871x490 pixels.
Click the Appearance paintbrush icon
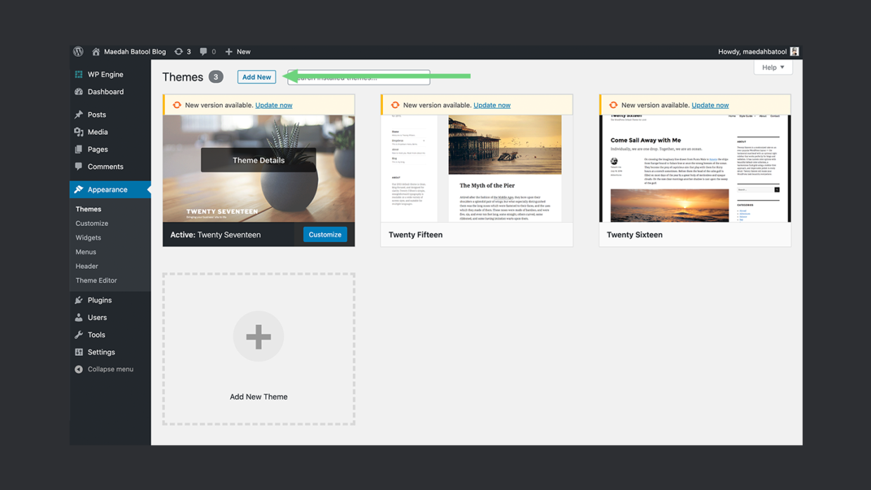coord(79,190)
